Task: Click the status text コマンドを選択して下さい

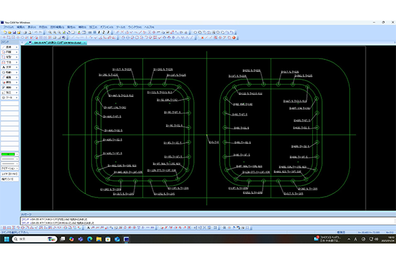Action: tap(15, 232)
